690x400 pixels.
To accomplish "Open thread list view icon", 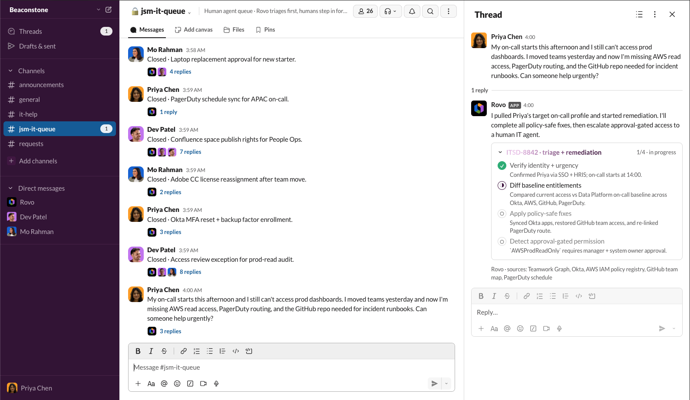I will (639, 14).
